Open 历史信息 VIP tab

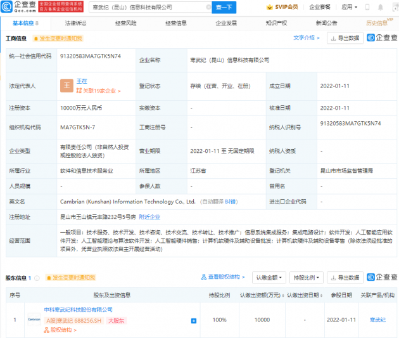tap(379, 22)
